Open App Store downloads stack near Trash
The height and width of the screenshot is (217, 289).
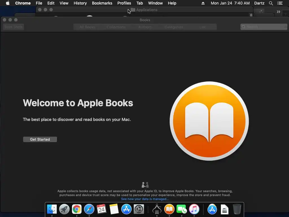pos(212,209)
